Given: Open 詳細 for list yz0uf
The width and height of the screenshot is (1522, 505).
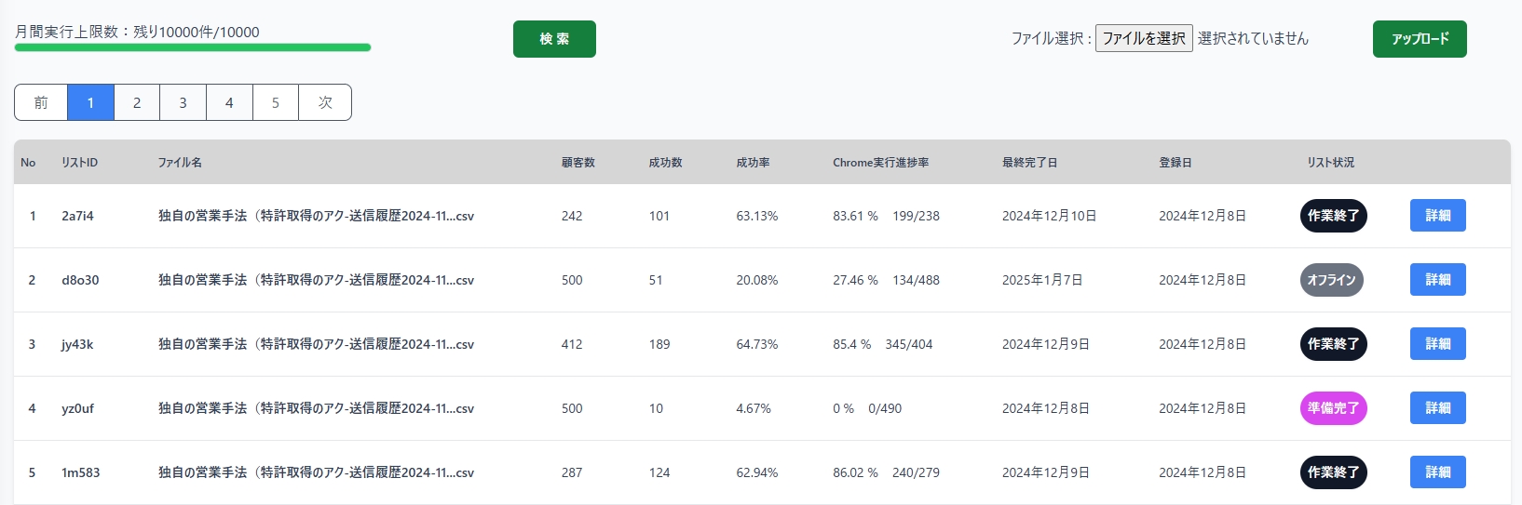Looking at the screenshot, I should (x=1437, y=408).
